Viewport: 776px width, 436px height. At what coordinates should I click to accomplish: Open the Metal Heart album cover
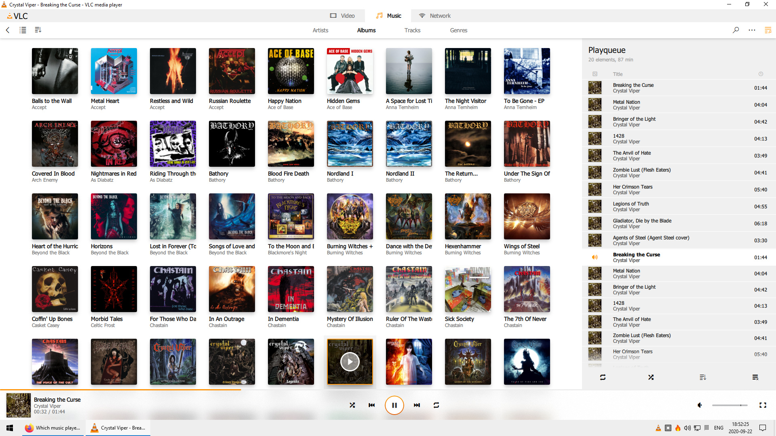(114, 71)
